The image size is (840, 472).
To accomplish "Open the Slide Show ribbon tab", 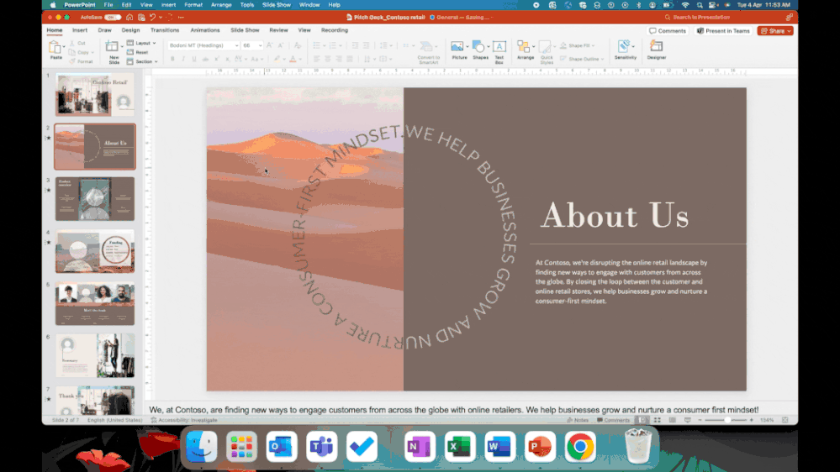I will point(245,30).
